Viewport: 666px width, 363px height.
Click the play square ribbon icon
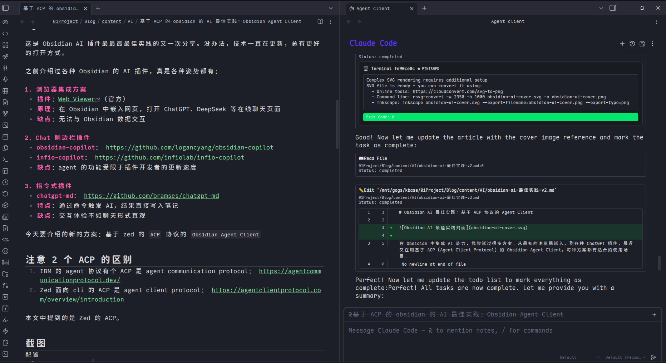[5, 297]
